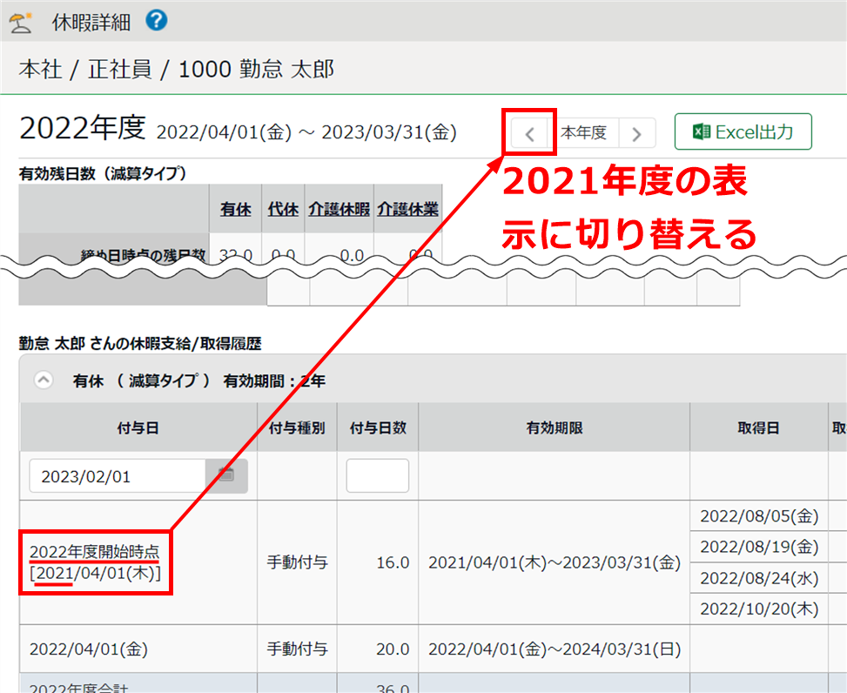Click the 本年度 button
Screen dimensions: 847x693
[583, 133]
